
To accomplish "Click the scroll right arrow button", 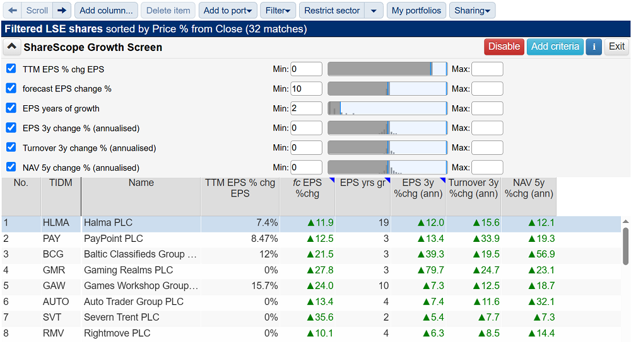I will click(x=62, y=11).
